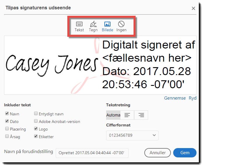Enable the Årsag checkbox
The height and width of the screenshot is (165, 242).
[7, 136]
